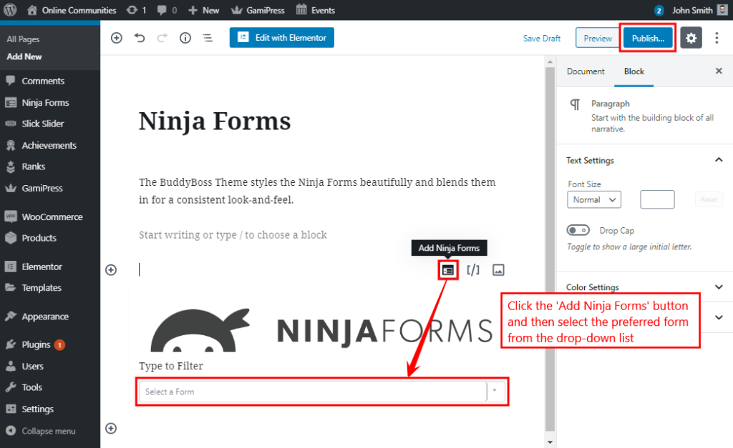
Task: Select the shortcode block icon
Action: pyautogui.click(x=472, y=269)
